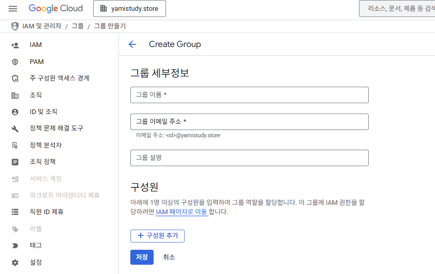Click the 구성원 추가 button

pos(157,236)
